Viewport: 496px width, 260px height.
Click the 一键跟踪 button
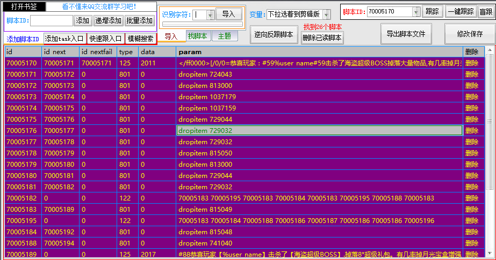[461, 11]
